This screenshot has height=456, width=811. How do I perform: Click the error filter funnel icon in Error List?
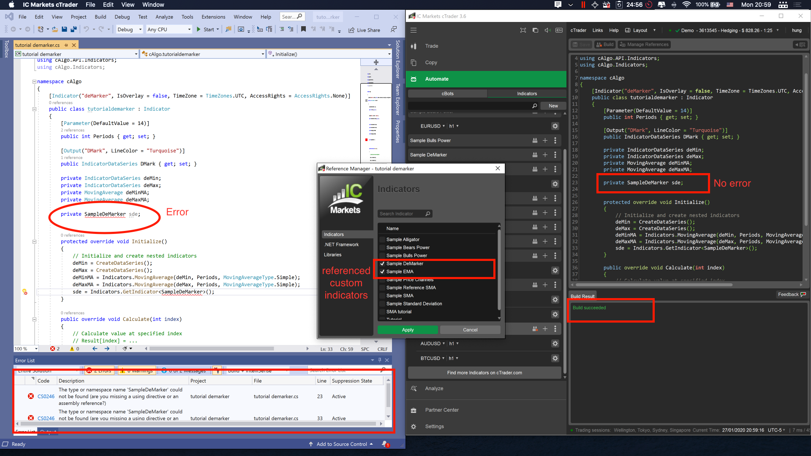pos(217,370)
